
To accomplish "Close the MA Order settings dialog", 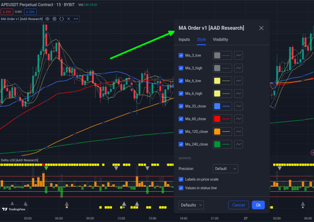I will 261,28.
